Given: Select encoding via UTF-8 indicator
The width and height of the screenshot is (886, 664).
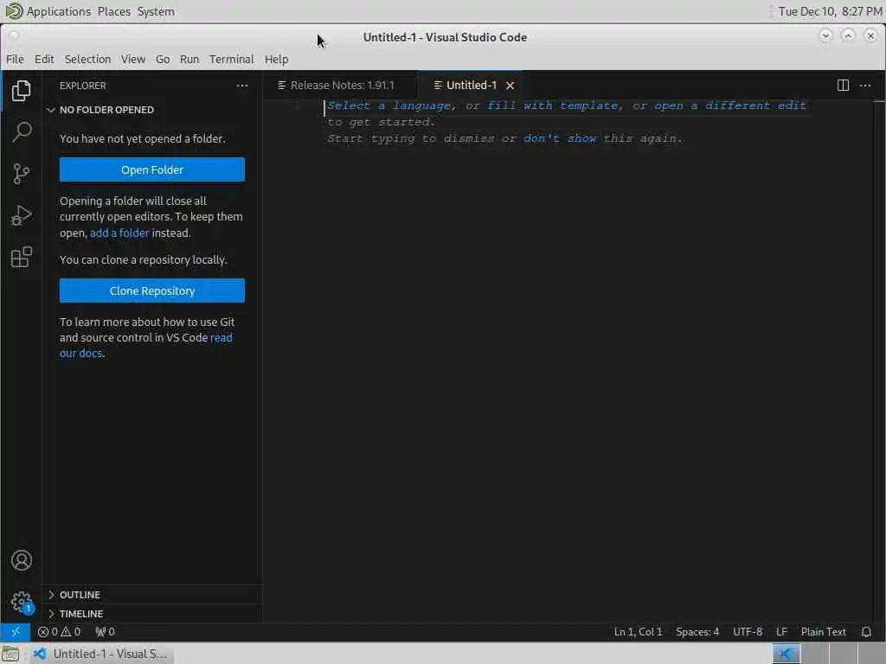Looking at the screenshot, I should (x=747, y=632).
